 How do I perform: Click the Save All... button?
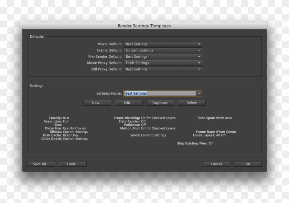point(41,164)
